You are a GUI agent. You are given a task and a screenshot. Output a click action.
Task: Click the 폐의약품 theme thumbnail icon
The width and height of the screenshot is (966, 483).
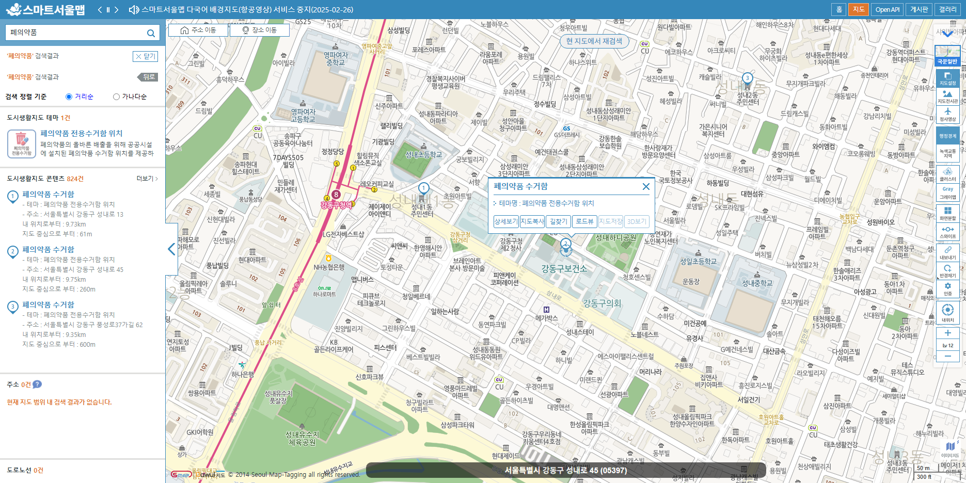[x=21, y=143]
